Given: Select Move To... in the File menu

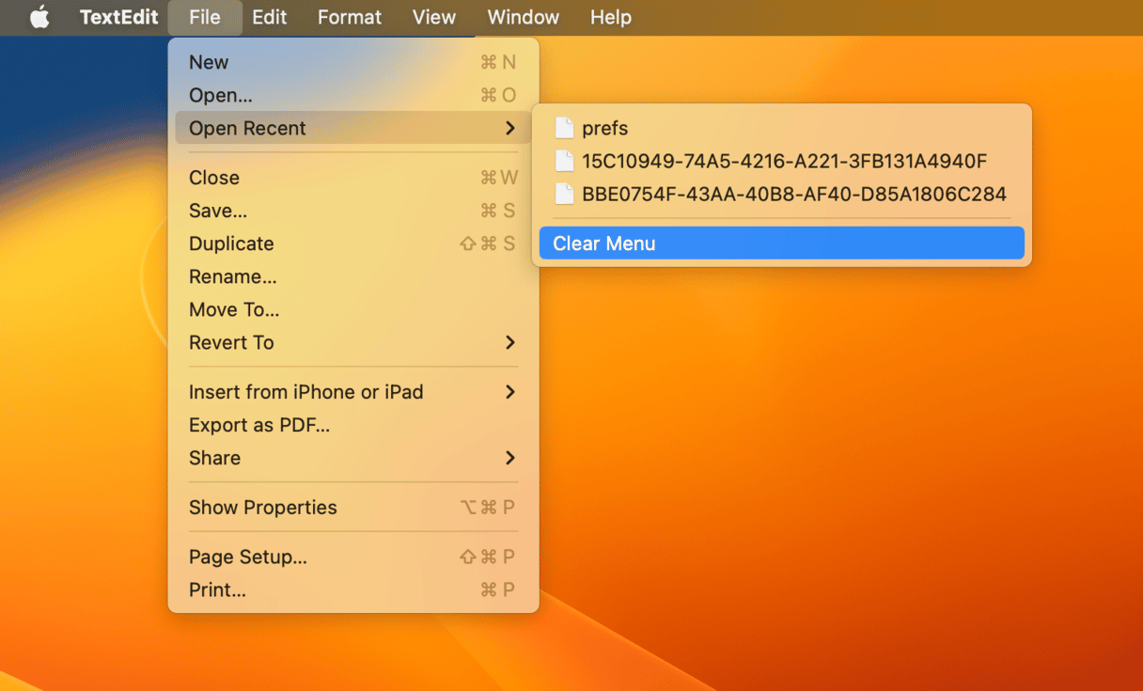Looking at the screenshot, I should [353, 309].
